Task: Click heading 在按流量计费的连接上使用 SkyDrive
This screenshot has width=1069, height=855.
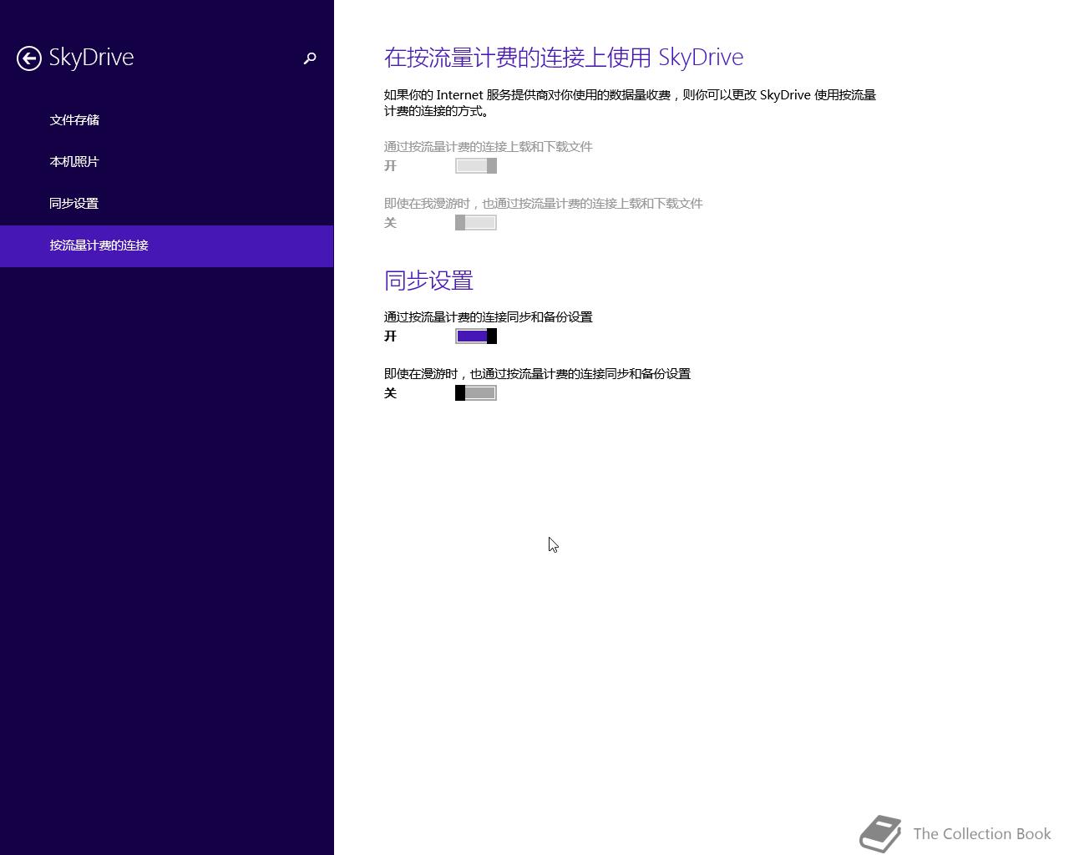Action: 564,57
